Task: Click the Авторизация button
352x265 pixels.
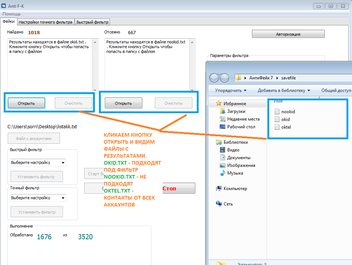Action: click(x=288, y=34)
